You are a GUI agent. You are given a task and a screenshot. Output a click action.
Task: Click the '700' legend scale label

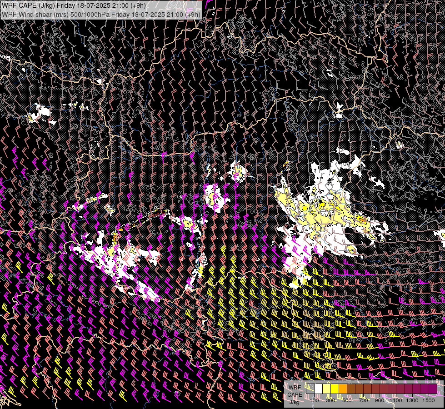pos(363,400)
